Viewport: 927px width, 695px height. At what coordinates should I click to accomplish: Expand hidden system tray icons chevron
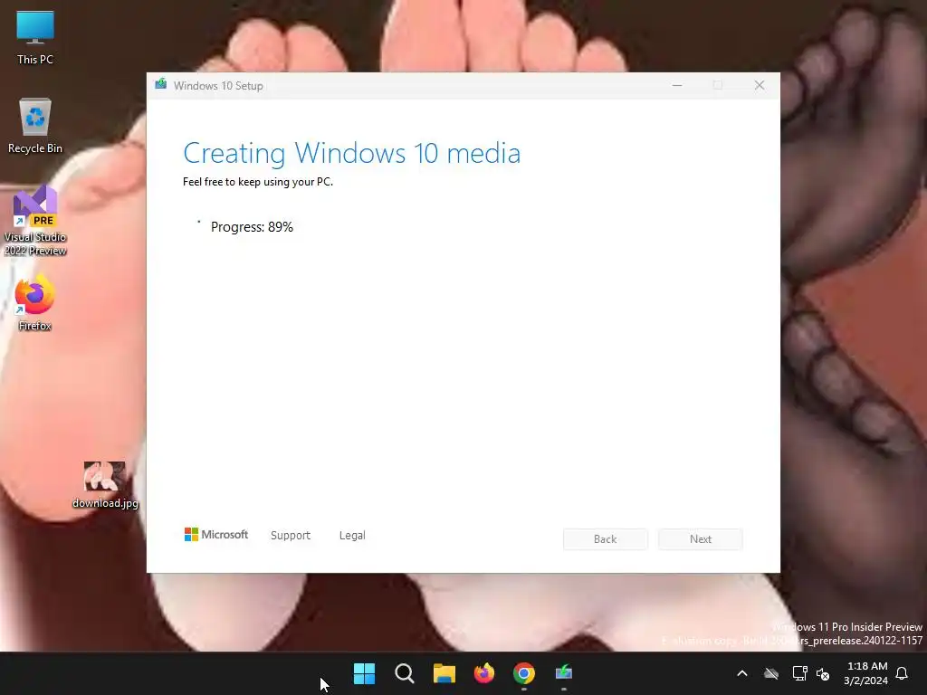742,673
